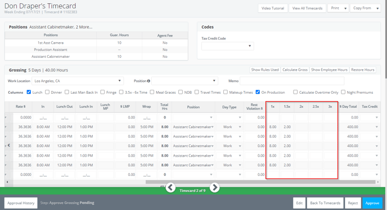Click the vertical page scrollbar

385,39
